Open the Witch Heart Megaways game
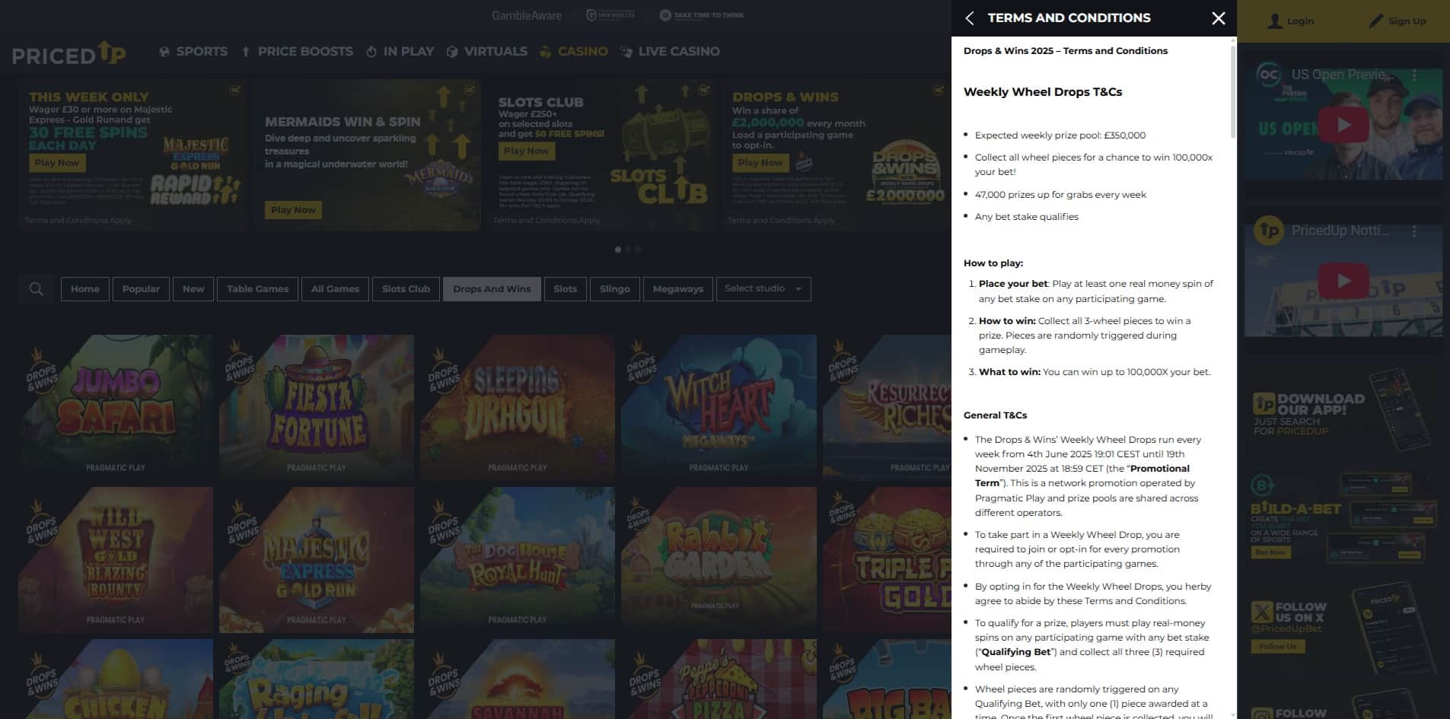 (719, 407)
